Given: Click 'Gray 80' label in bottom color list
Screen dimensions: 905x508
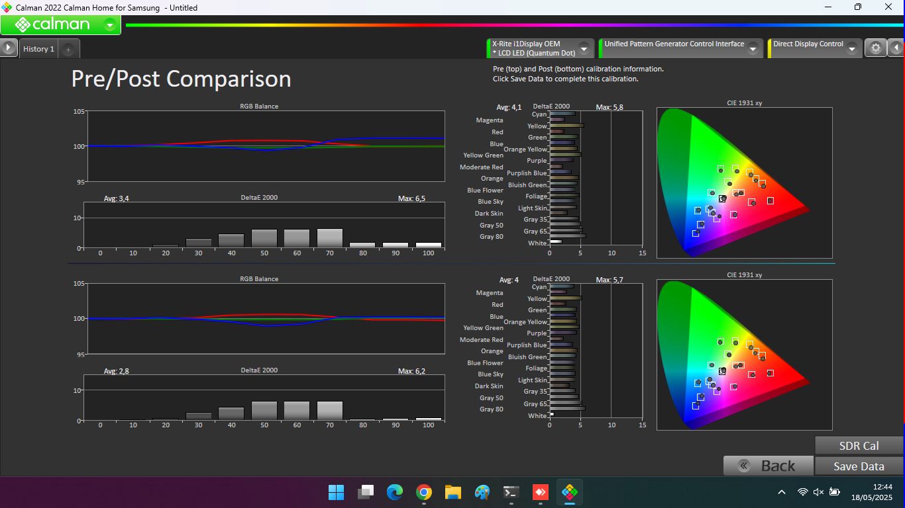Looking at the screenshot, I should pyautogui.click(x=492, y=409).
